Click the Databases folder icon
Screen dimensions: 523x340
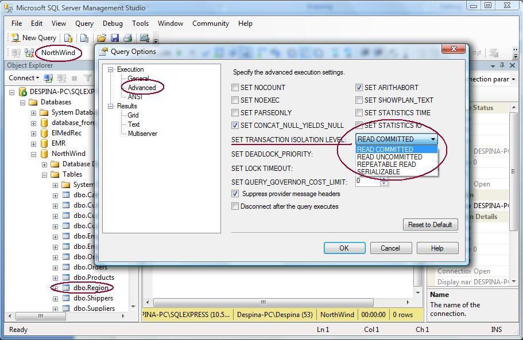click(33, 102)
